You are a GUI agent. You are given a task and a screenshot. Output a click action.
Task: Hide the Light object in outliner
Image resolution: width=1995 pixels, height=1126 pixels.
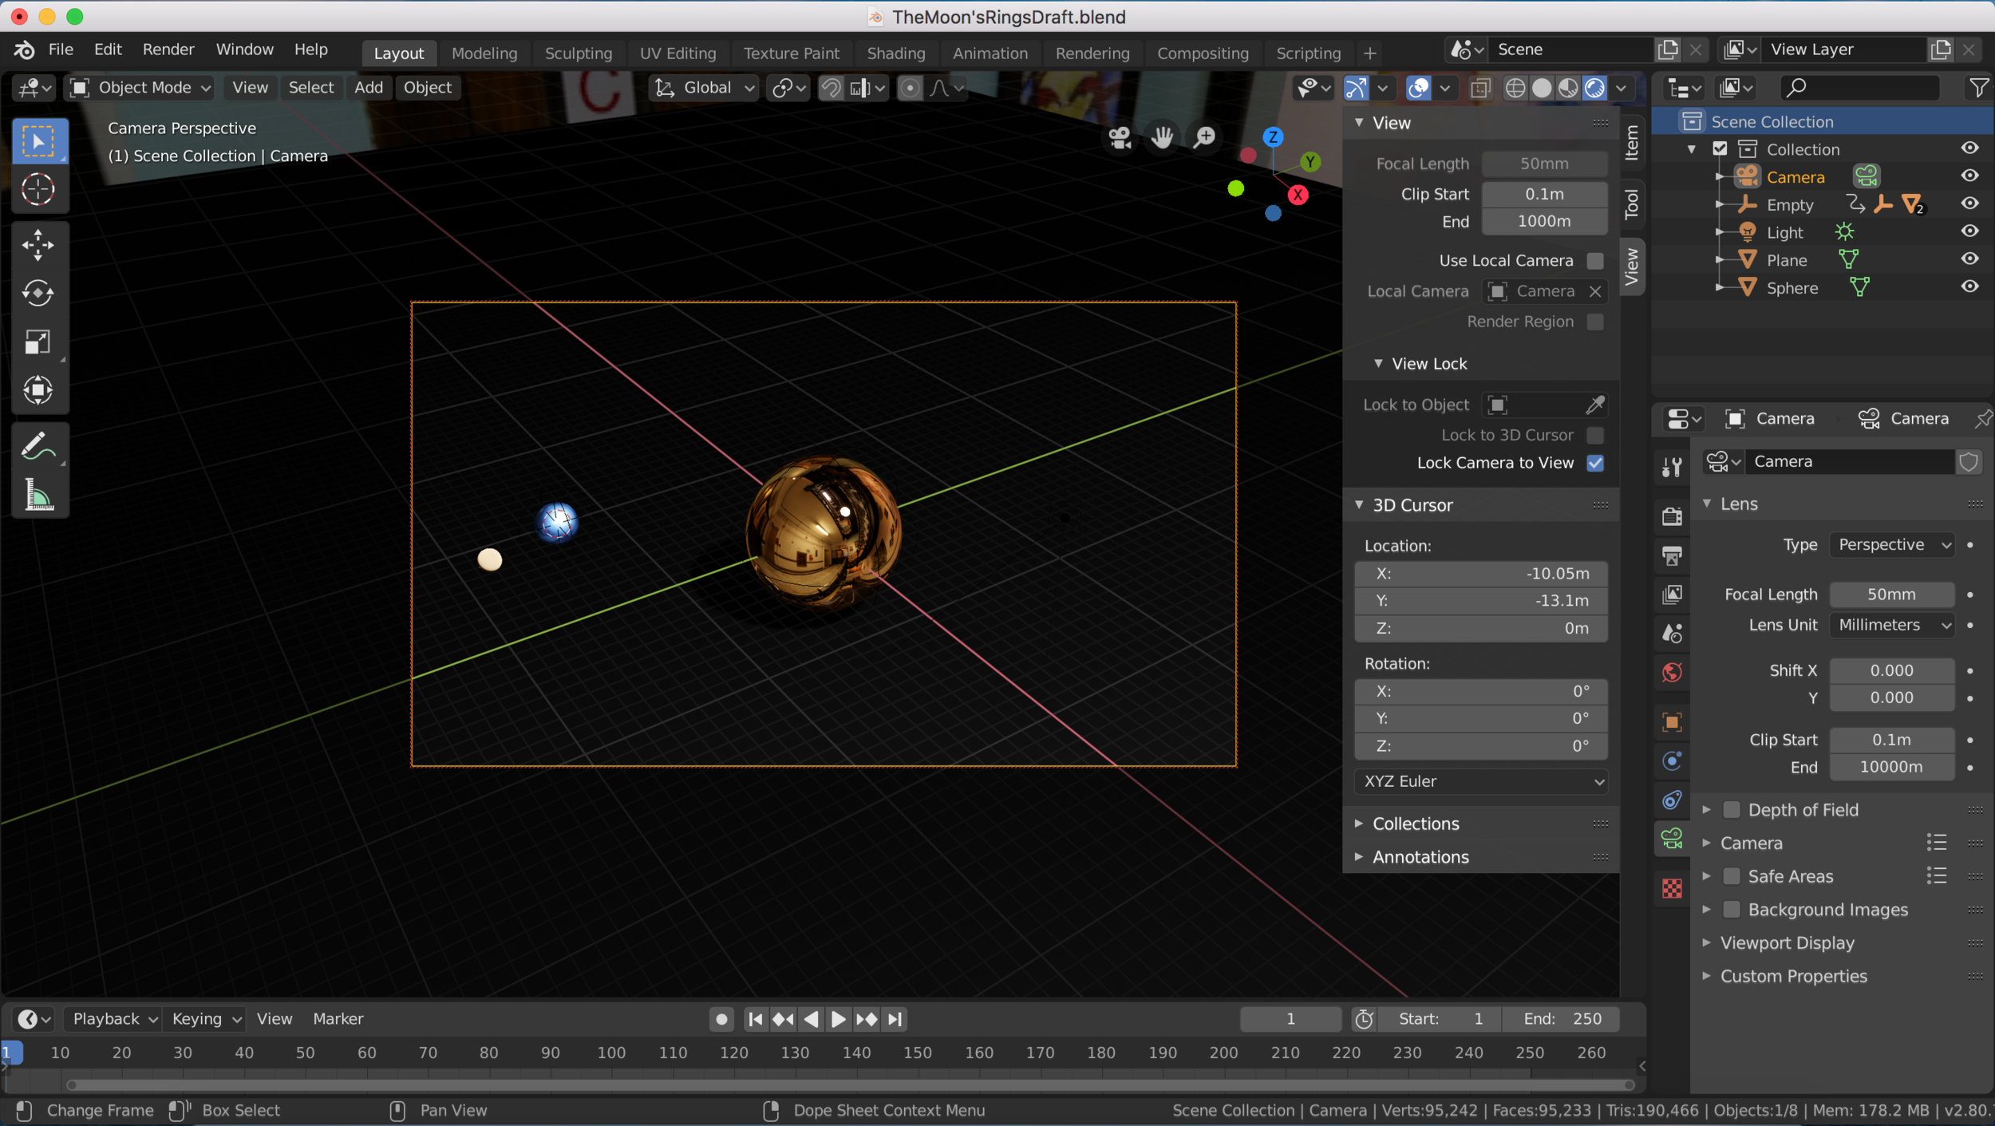[1969, 231]
